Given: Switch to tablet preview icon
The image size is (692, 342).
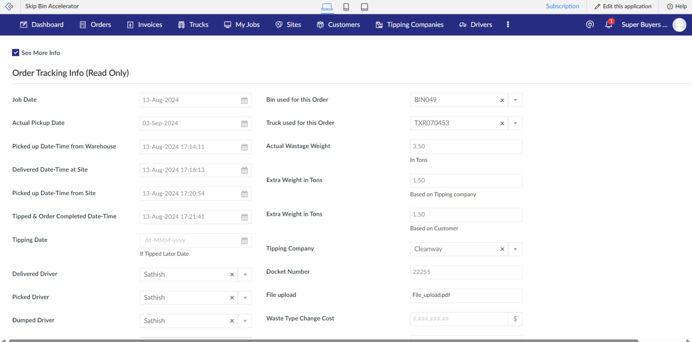Looking at the screenshot, I should point(364,7).
